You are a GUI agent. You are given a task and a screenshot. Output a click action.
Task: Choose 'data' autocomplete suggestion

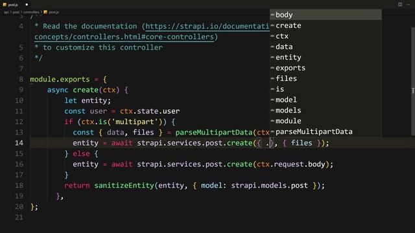pos(326,47)
